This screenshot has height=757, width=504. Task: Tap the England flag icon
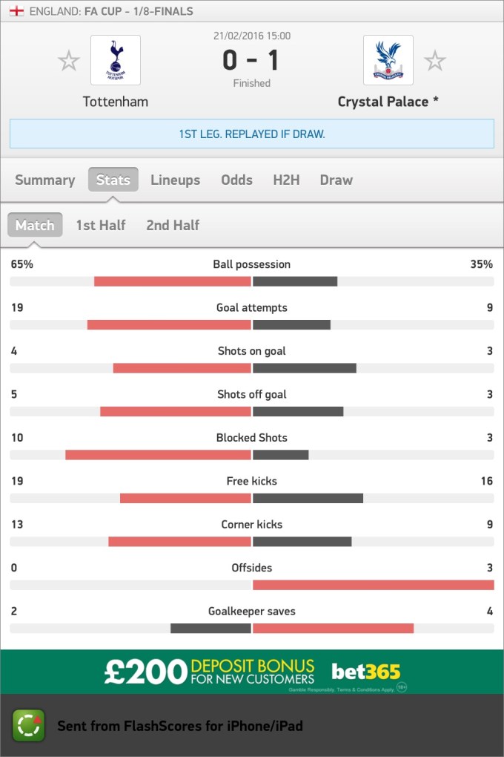(17, 12)
